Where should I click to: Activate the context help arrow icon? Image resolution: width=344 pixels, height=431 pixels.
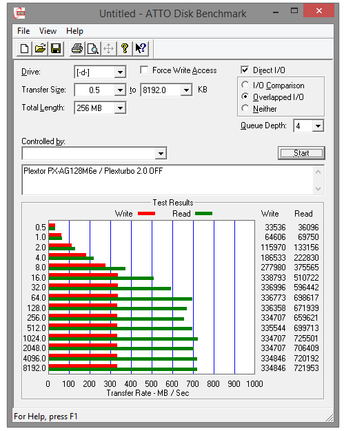[141, 49]
